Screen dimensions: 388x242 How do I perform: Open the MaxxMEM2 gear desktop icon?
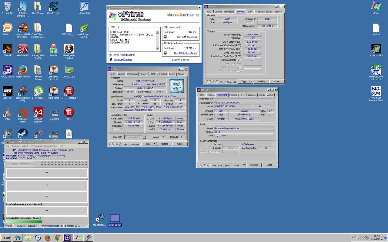(x=99, y=220)
